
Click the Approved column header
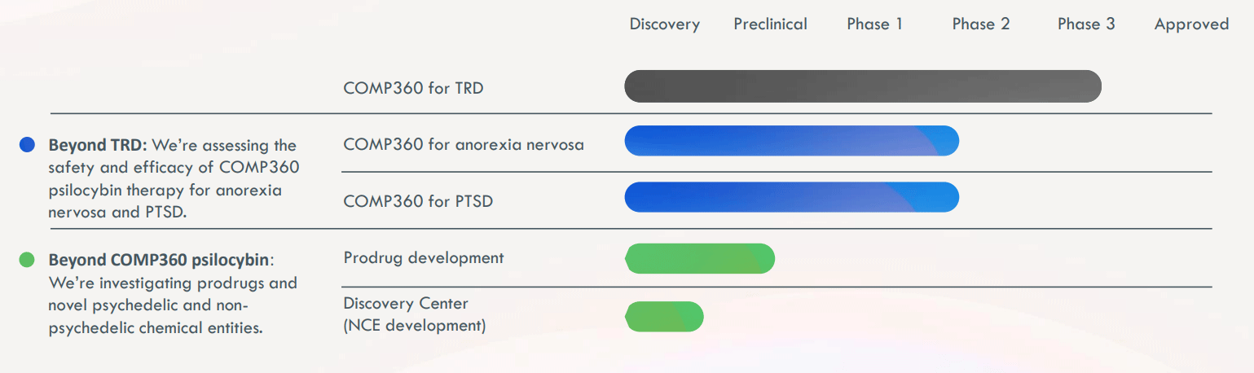click(x=1191, y=24)
